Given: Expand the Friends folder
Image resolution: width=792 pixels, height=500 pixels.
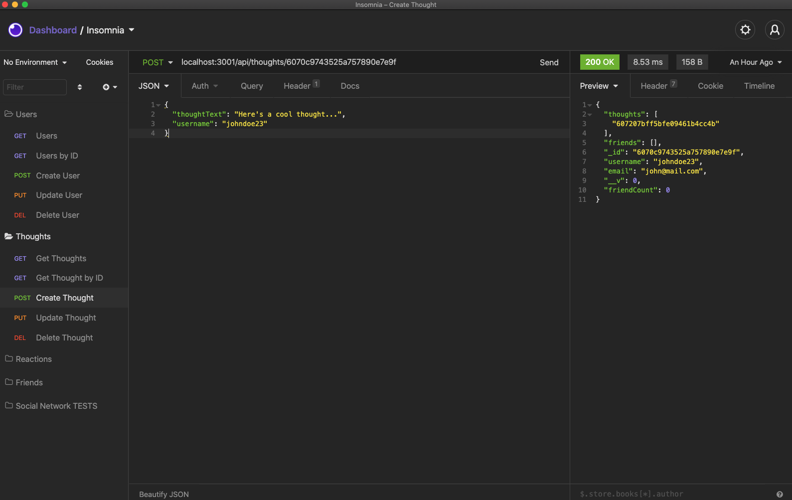Looking at the screenshot, I should pyautogui.click(x=24, y=382).
